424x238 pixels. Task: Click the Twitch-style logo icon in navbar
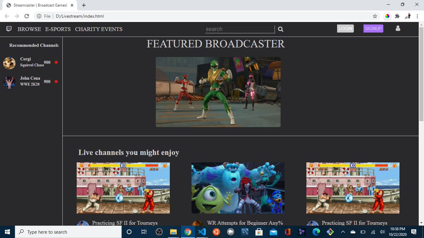9,29
